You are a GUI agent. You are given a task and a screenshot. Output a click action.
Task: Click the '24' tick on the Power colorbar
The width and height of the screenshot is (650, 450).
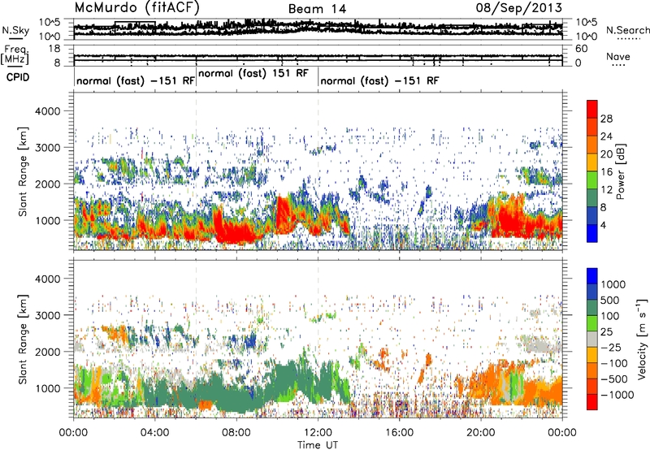pos(606,136)
